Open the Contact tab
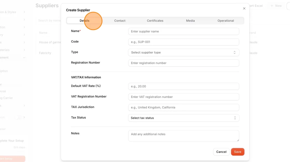 tap(120, 20)
